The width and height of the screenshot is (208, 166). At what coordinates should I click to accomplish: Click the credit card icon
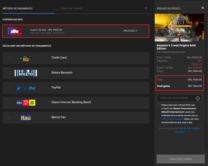point(26,58)
